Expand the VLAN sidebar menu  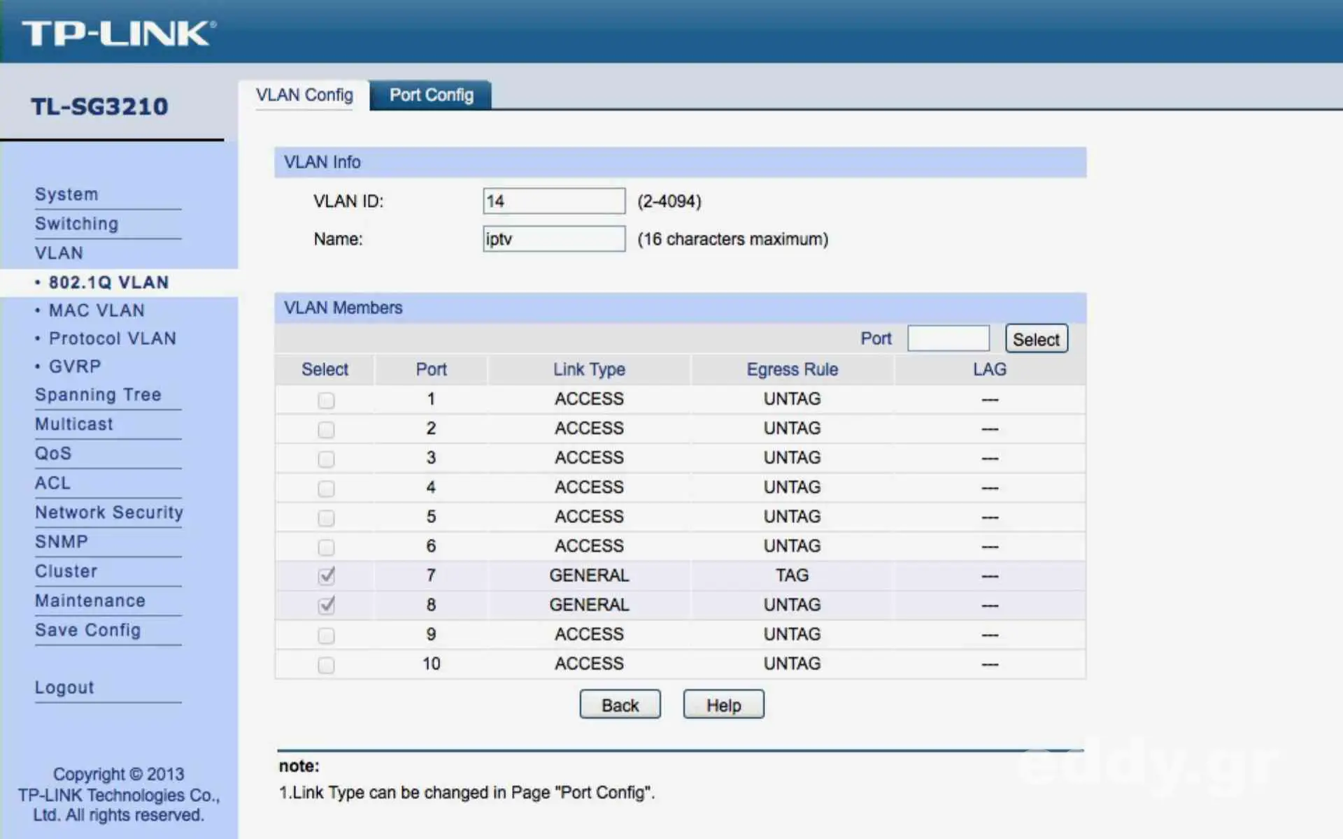pos(59,253)
